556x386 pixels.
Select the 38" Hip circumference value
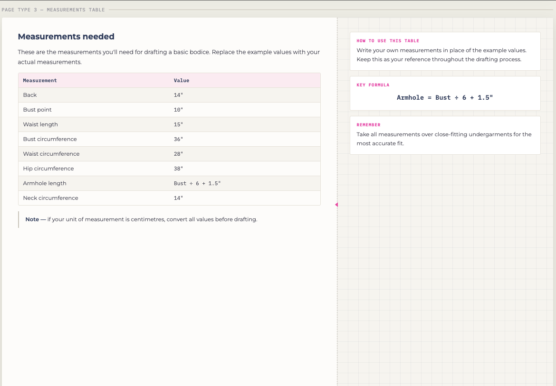point(178,169)
